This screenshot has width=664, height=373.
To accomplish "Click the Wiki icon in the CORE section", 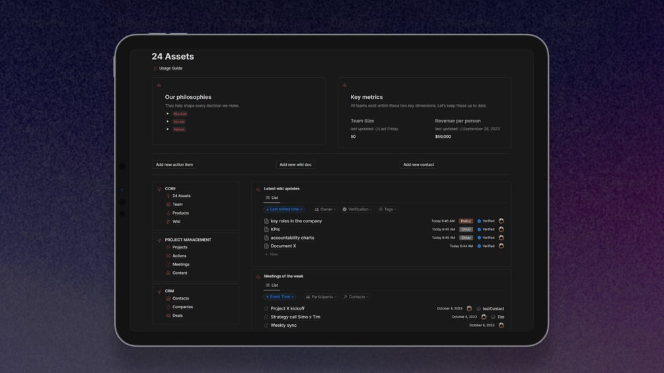I will click(x=168, y=222).
